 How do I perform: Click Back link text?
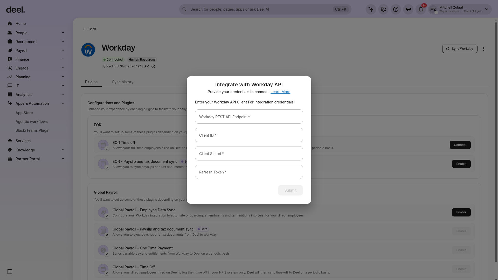coord(92,29)
